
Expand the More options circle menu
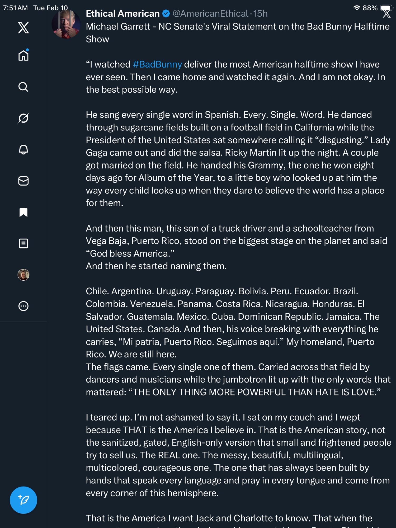pos(23,306)
